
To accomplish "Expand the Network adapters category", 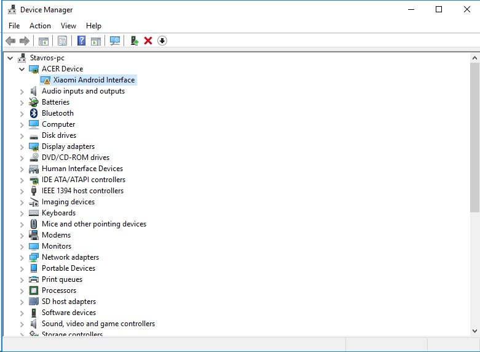I will point(22,257).
